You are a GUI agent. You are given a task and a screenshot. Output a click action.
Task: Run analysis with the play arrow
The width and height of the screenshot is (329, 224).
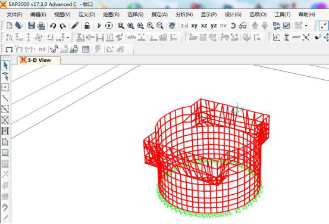tap(99, 26)
